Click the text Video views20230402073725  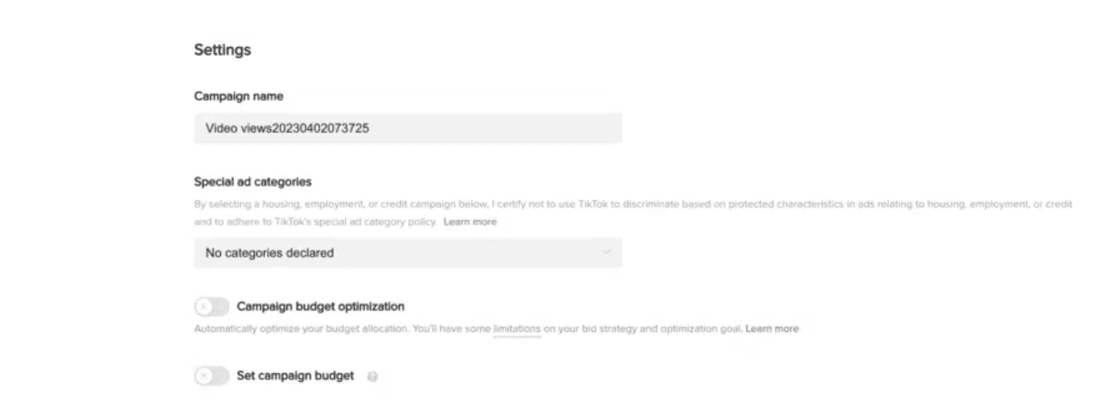(x=287, y=128)
